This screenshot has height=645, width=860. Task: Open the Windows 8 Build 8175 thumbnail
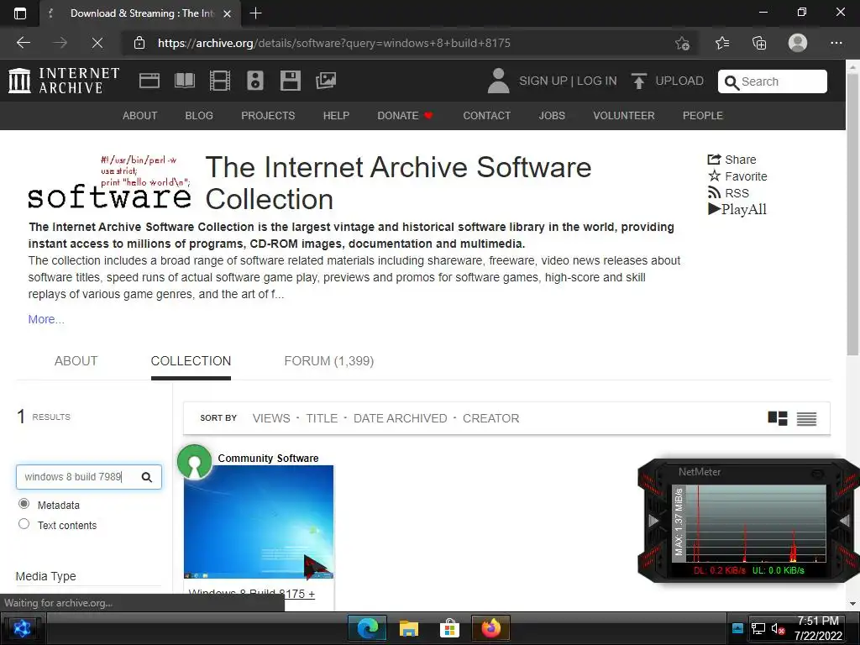259,522
